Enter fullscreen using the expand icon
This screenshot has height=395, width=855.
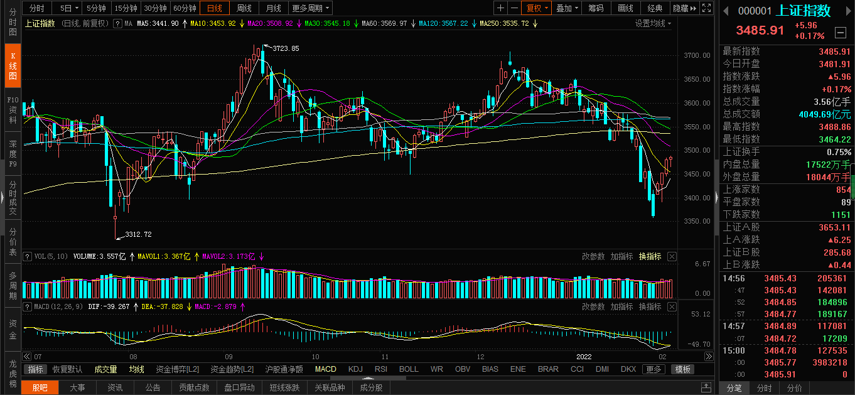(707, 8)
